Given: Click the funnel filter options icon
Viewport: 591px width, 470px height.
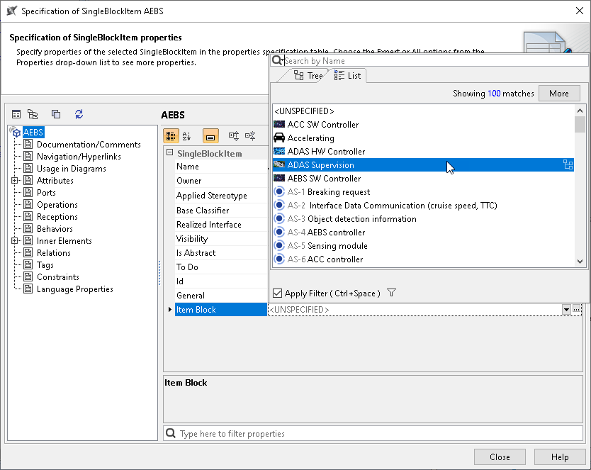Looking at the screenshot, I should pyautogui.click(x=392, y=293).
